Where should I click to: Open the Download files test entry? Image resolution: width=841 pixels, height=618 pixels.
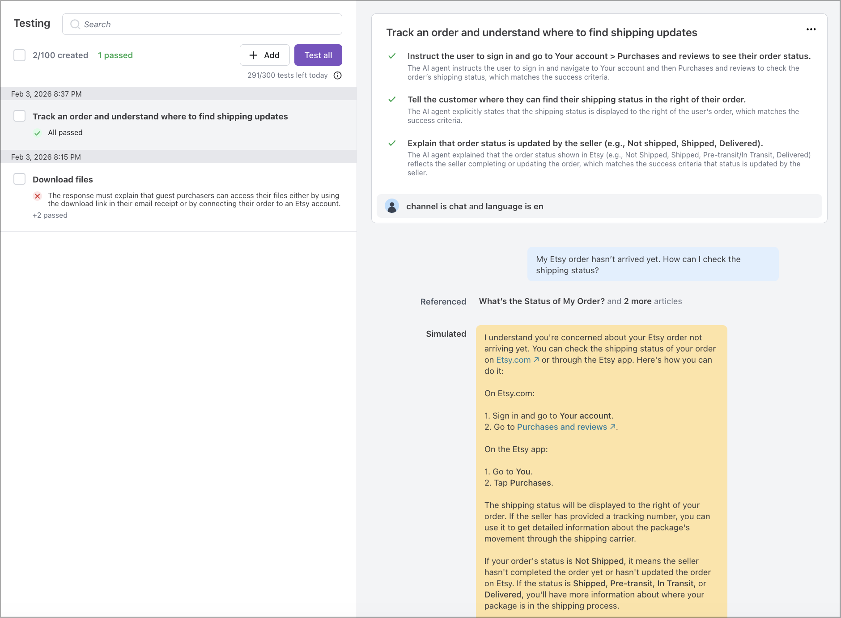(63, 180)
